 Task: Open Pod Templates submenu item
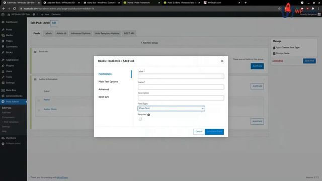[x=11, y=122]
